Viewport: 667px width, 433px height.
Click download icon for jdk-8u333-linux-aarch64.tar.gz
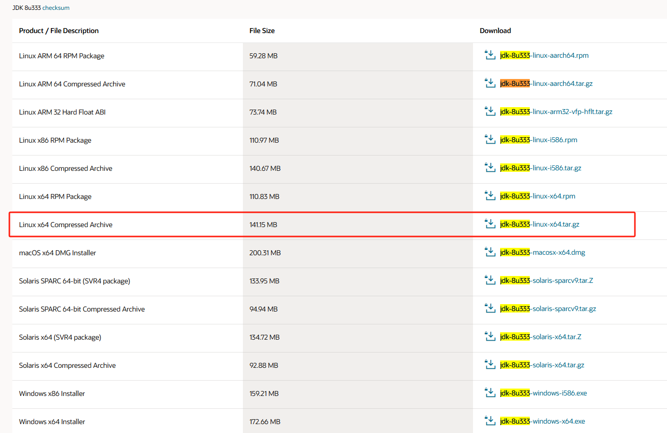point(490,83)
